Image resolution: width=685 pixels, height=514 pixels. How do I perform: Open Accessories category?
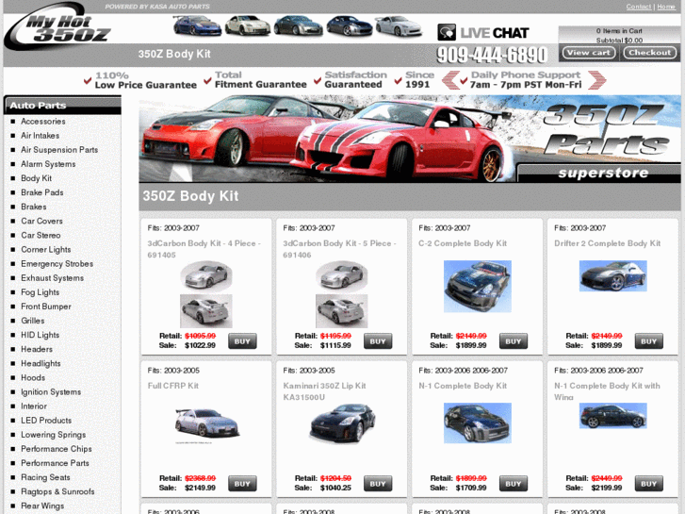point(43,121)
